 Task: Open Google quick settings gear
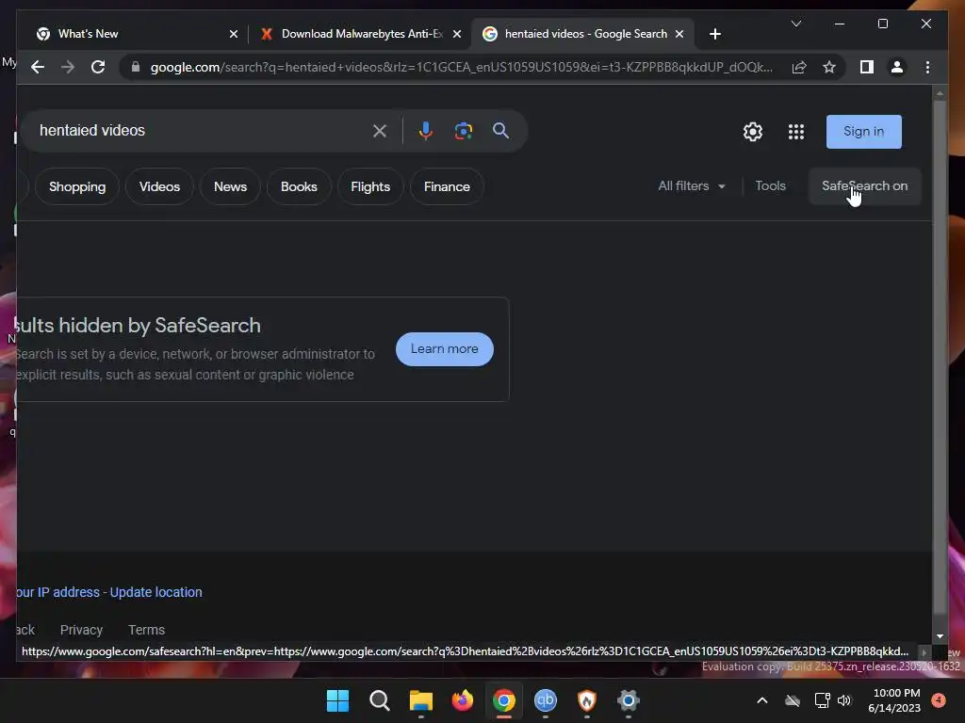coord(753,132)
